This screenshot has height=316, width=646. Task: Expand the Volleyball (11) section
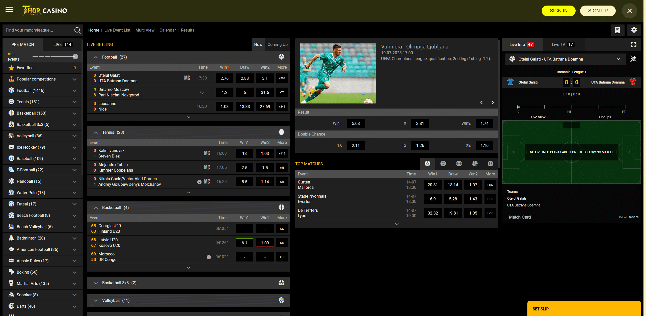point(96,301)
